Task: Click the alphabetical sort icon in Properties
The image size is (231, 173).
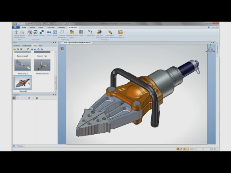Action: coord(18,98)
